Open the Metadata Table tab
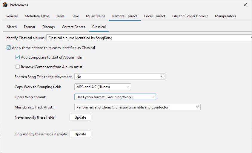 [x=37, y=16]
